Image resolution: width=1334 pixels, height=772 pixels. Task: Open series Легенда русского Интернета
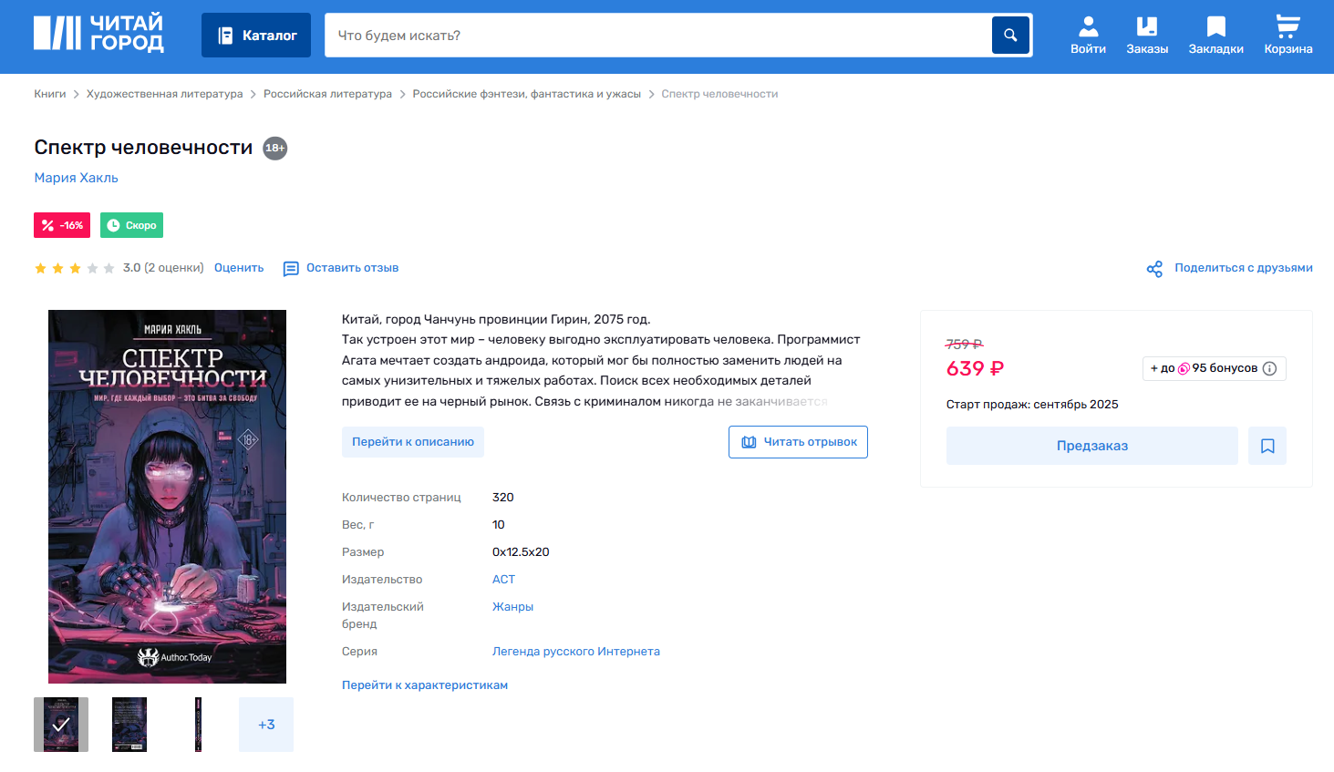coord(576,652)
